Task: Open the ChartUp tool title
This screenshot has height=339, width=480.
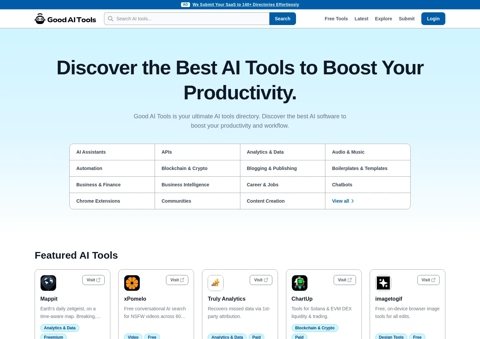Action: click(x=302, y=299)
